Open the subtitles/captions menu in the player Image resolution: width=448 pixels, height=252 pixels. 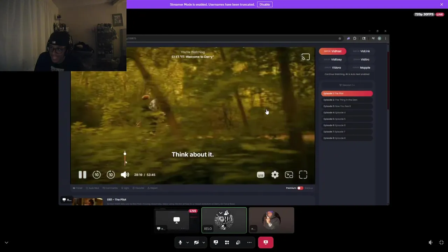tap(260, 175)
